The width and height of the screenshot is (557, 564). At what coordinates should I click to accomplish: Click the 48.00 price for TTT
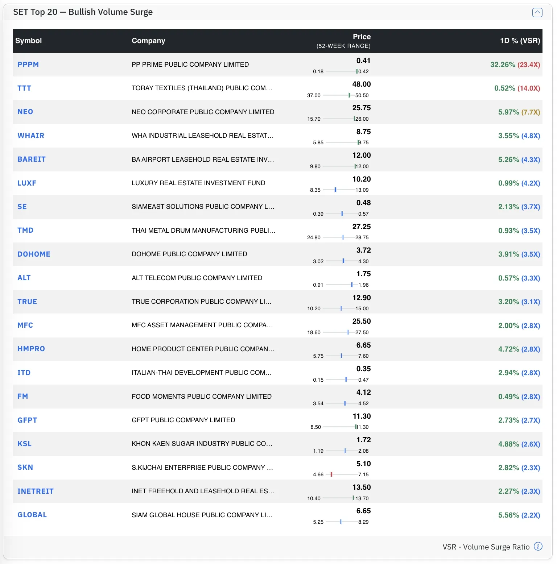[362, 84]
